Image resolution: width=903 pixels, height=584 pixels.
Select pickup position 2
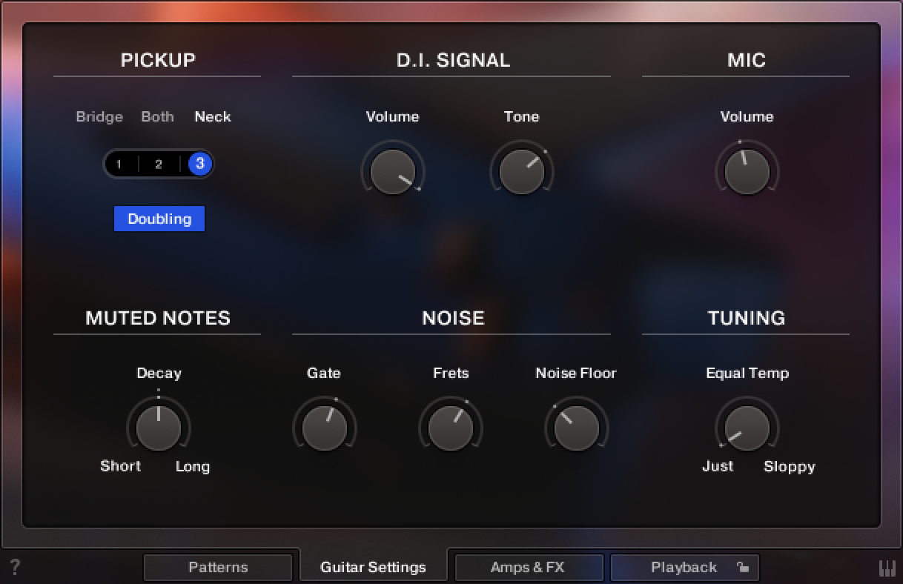pos(159,165)
